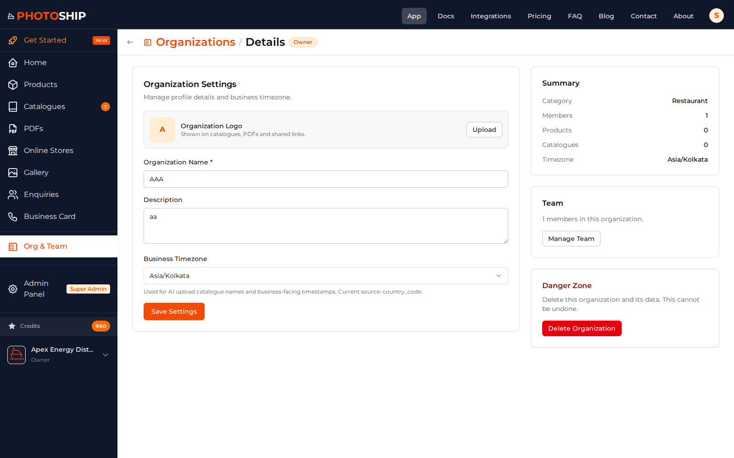Open the user avatar S menu

pos(717,16)
